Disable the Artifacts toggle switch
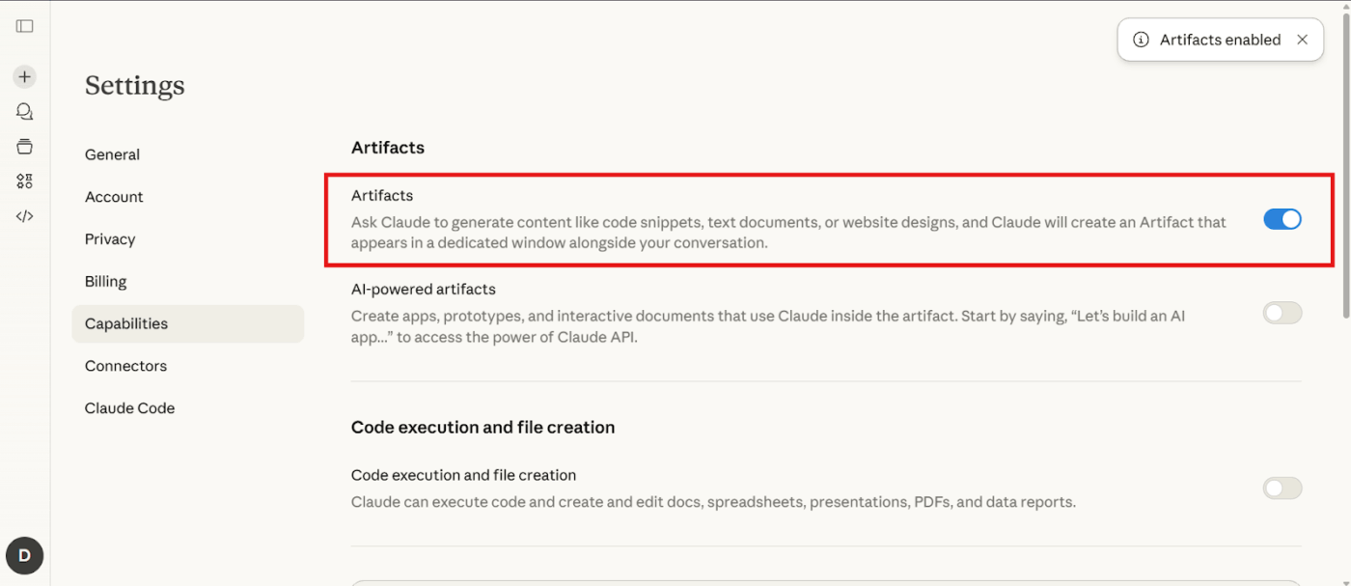 pyautogui.click(x=1282, y=219)
